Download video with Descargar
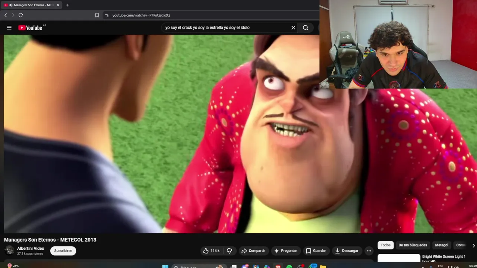The height and width of the screenshot is (268, 477). [347, 251]
